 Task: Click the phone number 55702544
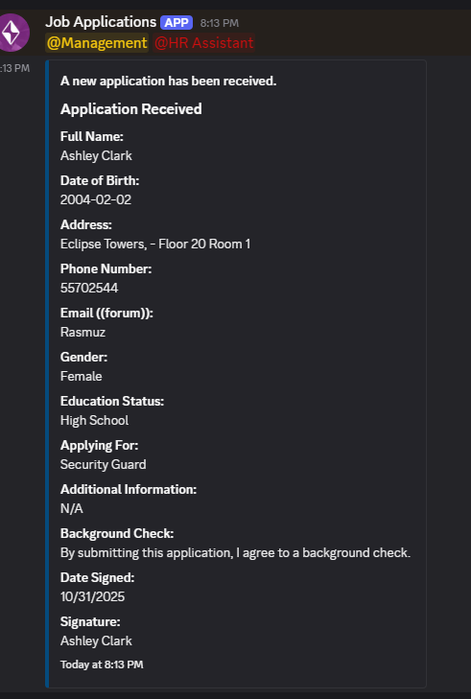[x=89, y=288]
